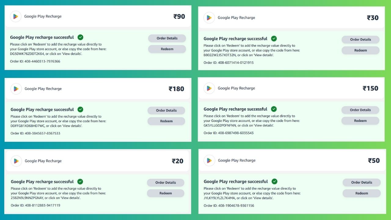
Task: Click the Google Play logo on the ₹30 card
Action: [x=209, y=18]
